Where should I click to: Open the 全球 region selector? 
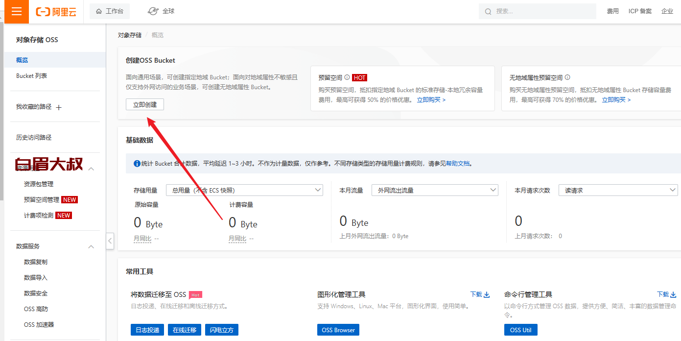coord(161,11)
